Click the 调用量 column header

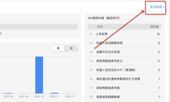click(x=154, y=27)
